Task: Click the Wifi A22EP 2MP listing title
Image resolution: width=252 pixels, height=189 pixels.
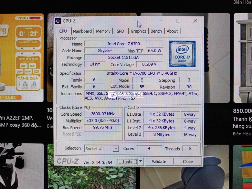Action: click(20, 121)
